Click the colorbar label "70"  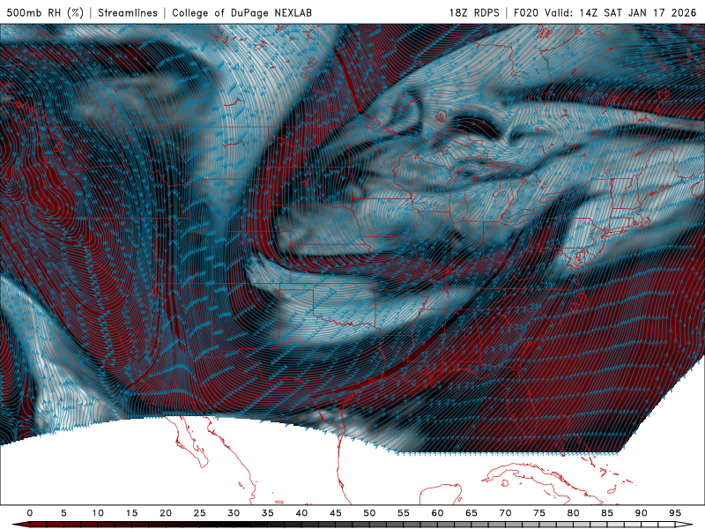pos(505,513)
